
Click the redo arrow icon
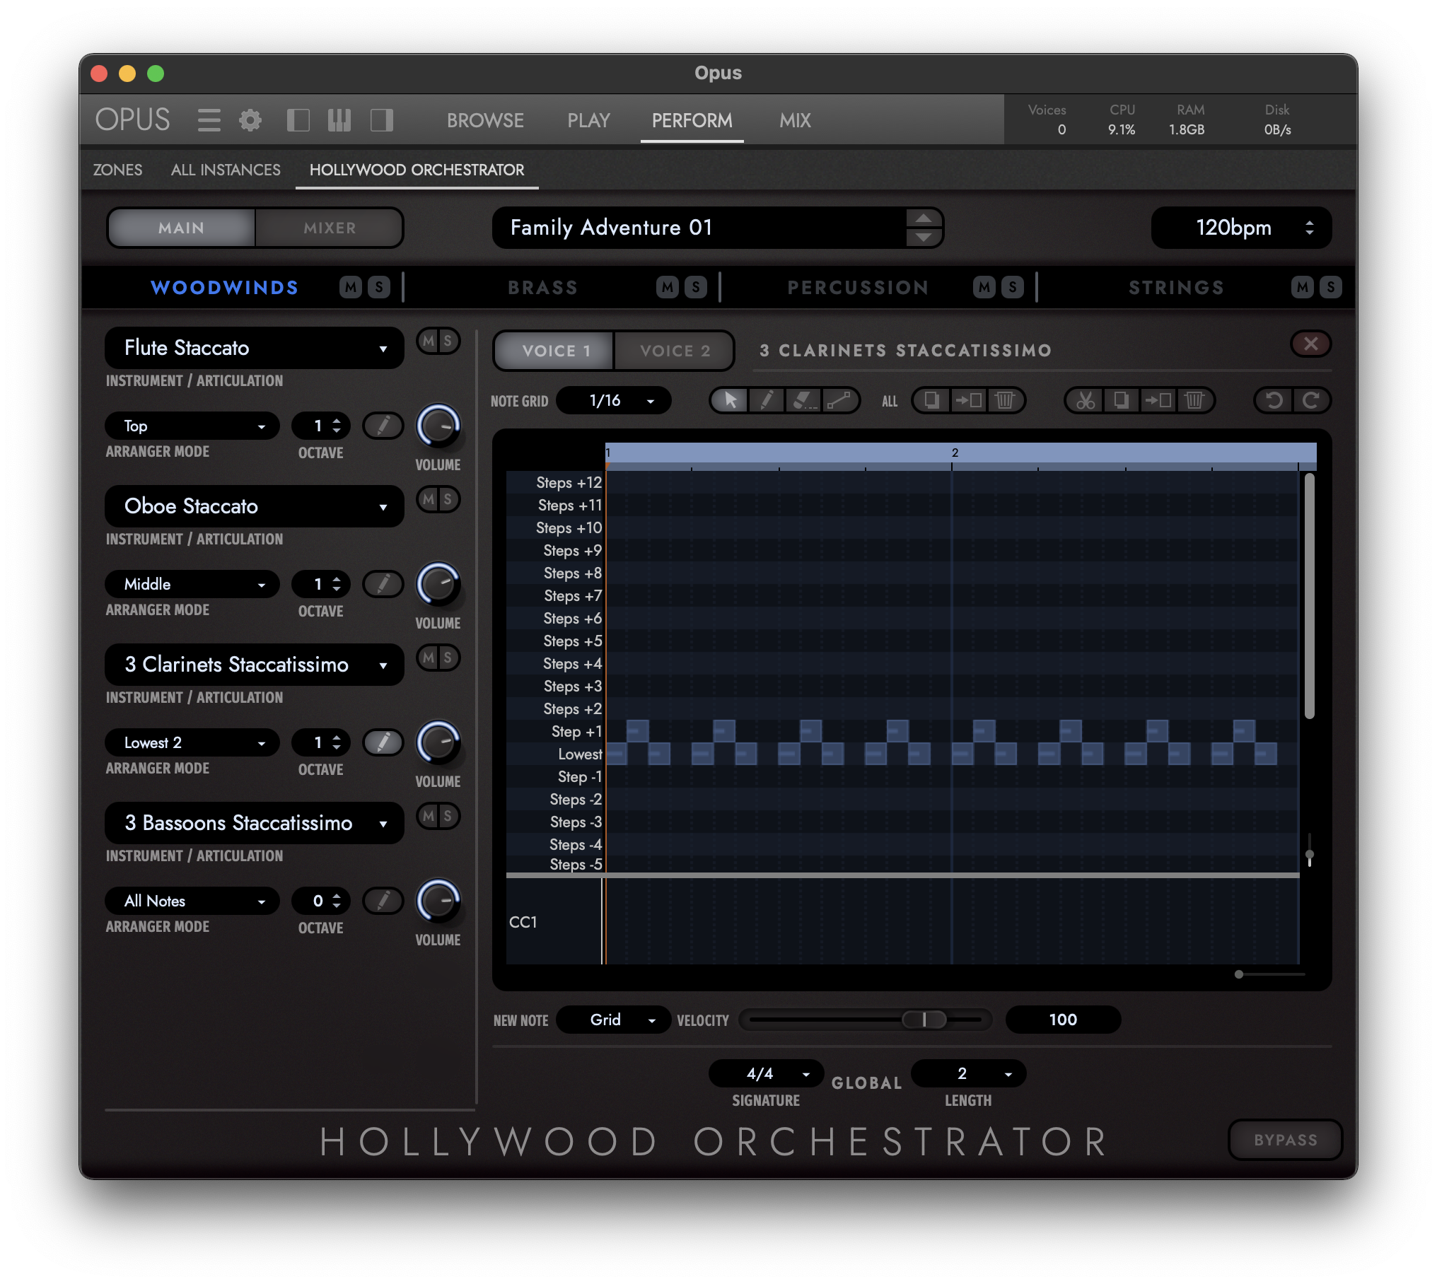click(1311, 401)
